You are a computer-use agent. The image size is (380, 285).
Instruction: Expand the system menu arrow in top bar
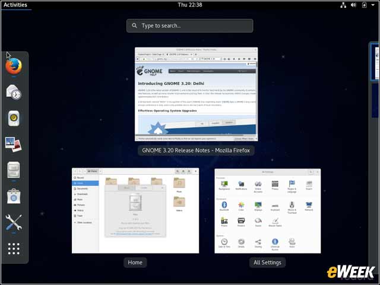click(x=373, y=5)
